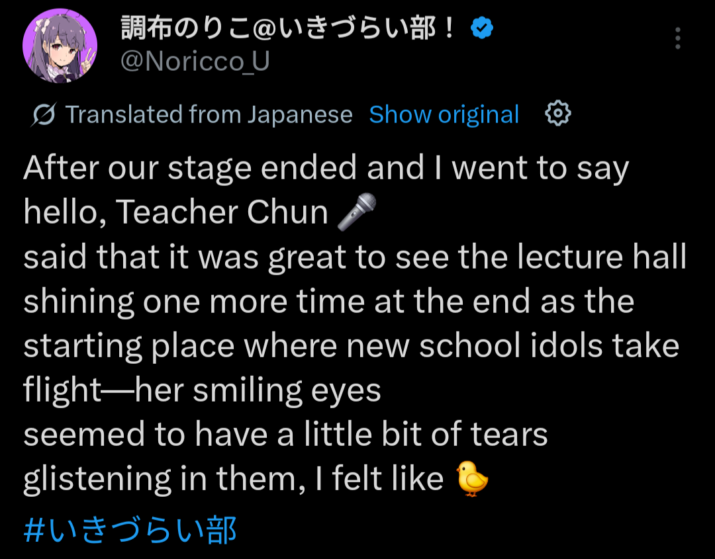715x559 pixels.
Task: Click line "starting place where new school idols"
Action: coord(351,345)
